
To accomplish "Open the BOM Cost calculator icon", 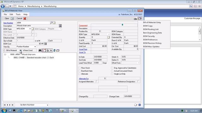I will tap(45, 44).
